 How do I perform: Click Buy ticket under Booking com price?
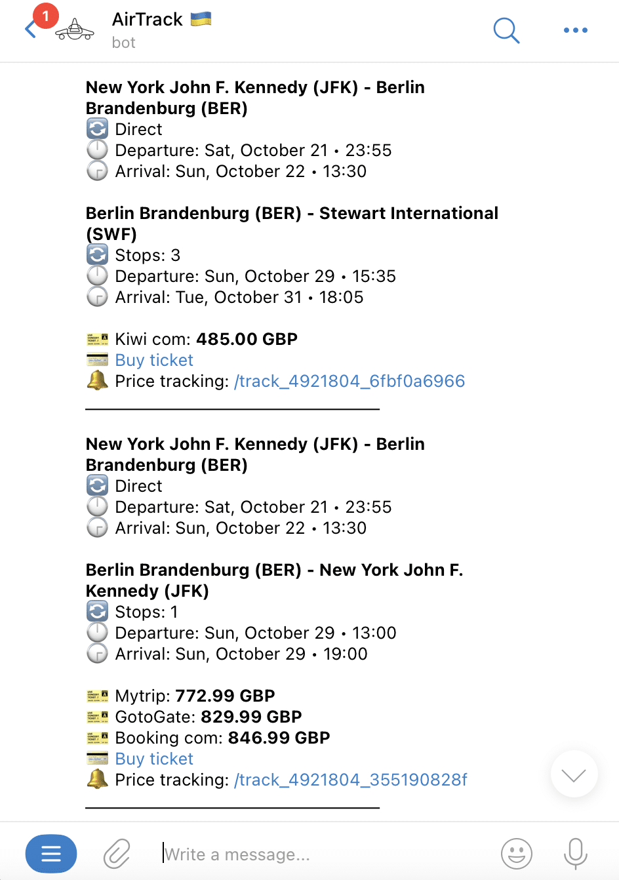click(x=154, y=759)
